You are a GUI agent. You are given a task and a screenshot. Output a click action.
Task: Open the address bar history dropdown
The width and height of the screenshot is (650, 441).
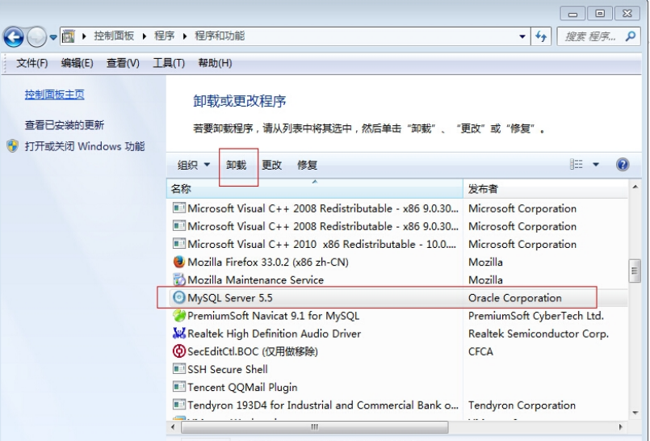coord(522,36)
